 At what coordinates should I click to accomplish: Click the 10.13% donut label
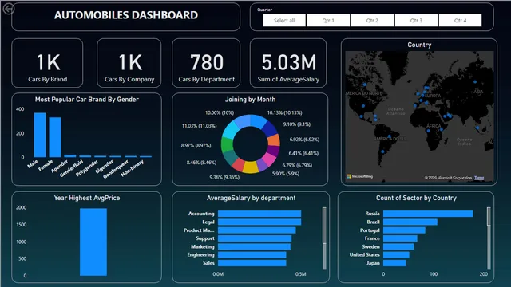point(284,113)
